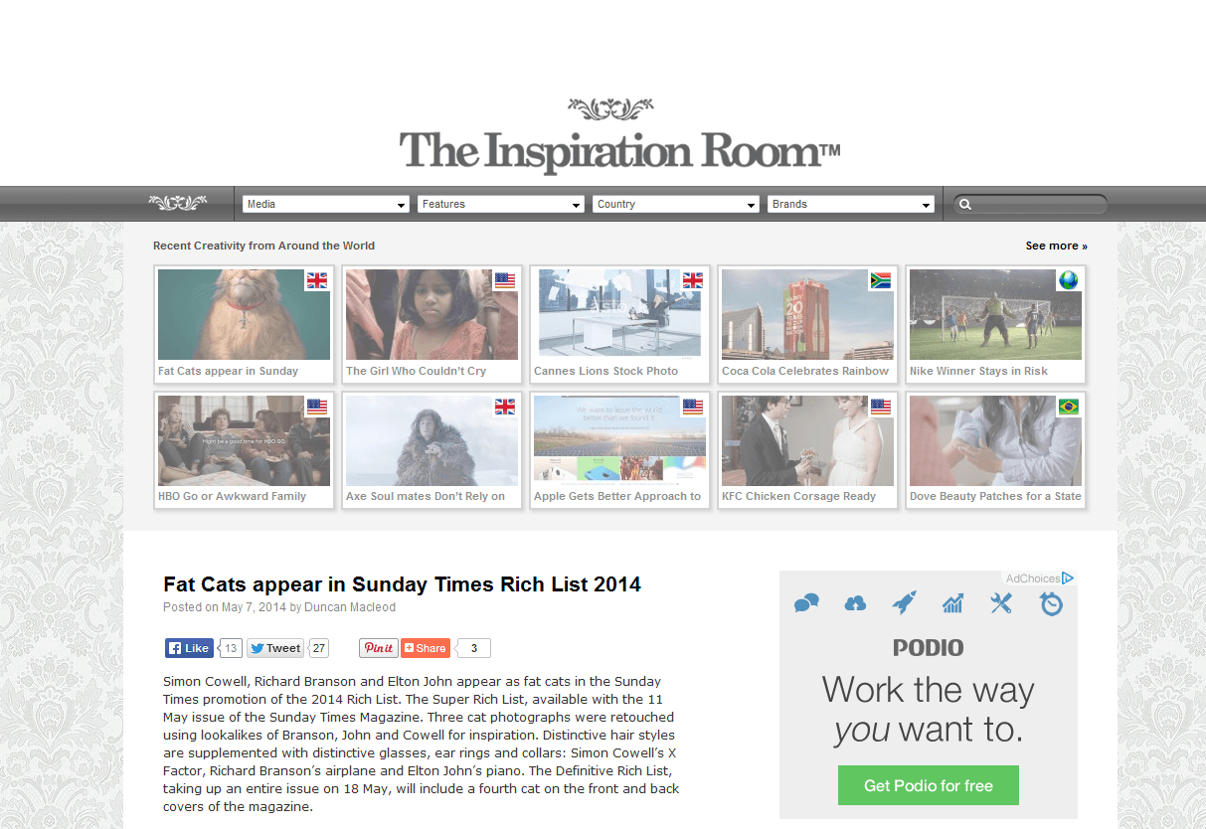Follow the See more » link

[1057, 246]
